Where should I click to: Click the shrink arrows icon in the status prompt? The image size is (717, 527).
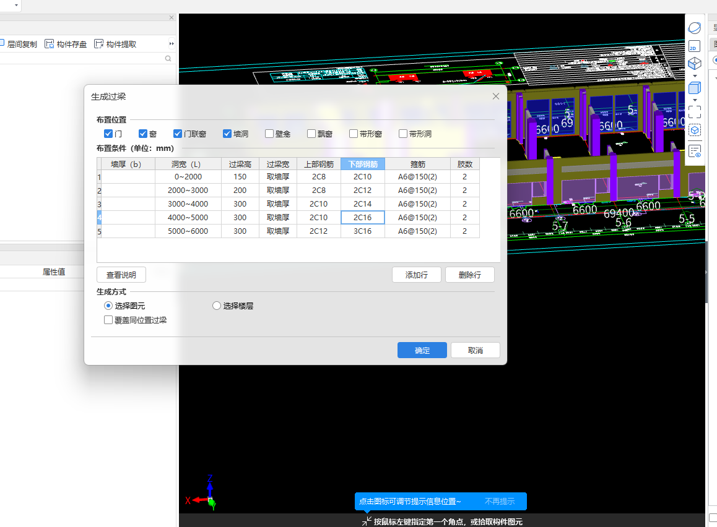367,521
